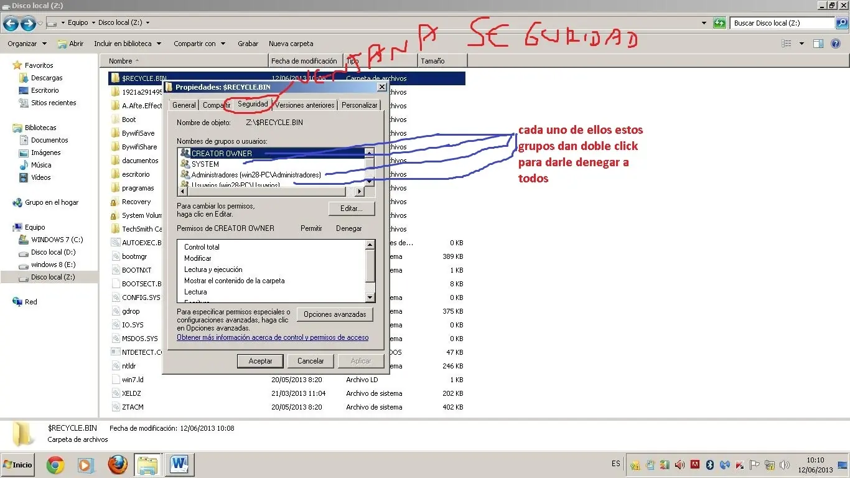The width and height of the screenshot is (850, 478).
Task: Click the Cancelar button
Action: [311, 361]
